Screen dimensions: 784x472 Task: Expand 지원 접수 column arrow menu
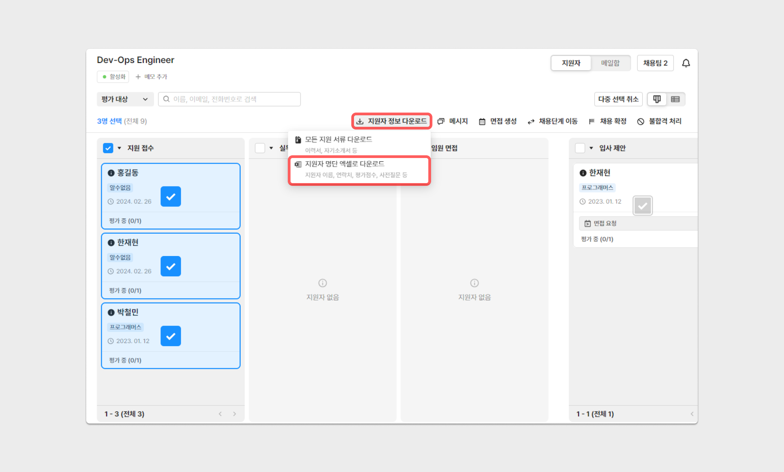pyautogui.click(x=119, y=148)
